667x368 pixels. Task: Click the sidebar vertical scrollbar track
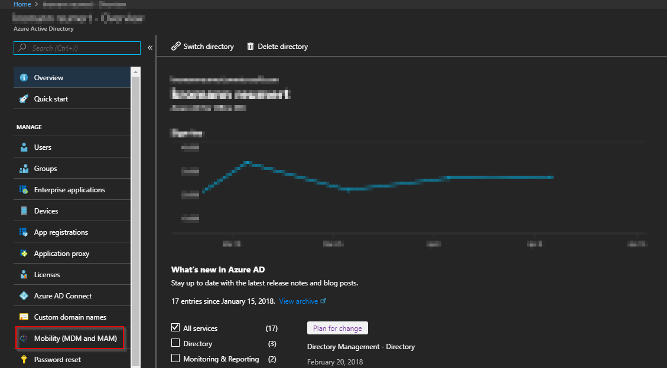coord(136,221)
